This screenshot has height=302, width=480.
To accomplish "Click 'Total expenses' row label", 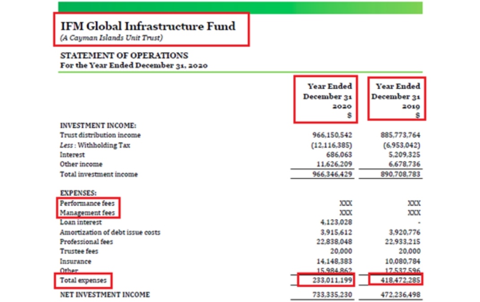I will 83,280.
